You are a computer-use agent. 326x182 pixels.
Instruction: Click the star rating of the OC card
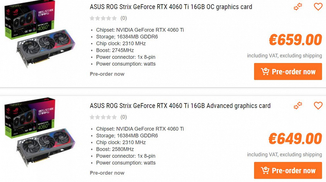coord(103,18)
